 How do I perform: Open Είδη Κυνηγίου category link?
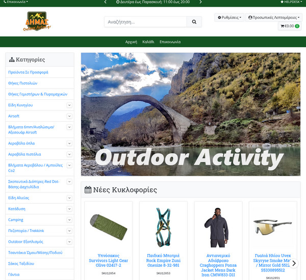click(x=20, y=105)
